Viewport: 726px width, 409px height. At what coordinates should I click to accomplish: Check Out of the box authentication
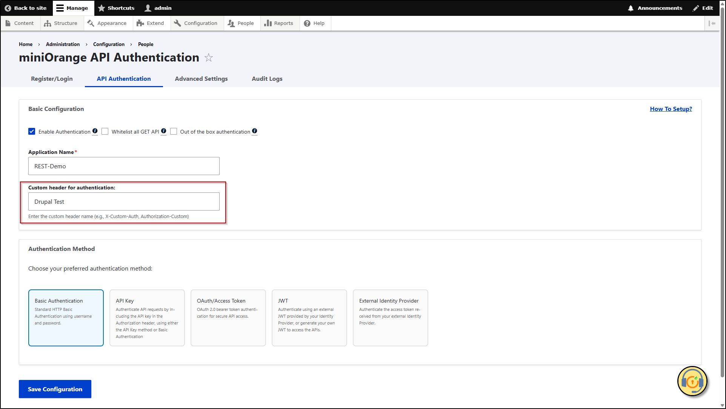tap(174, 131)
